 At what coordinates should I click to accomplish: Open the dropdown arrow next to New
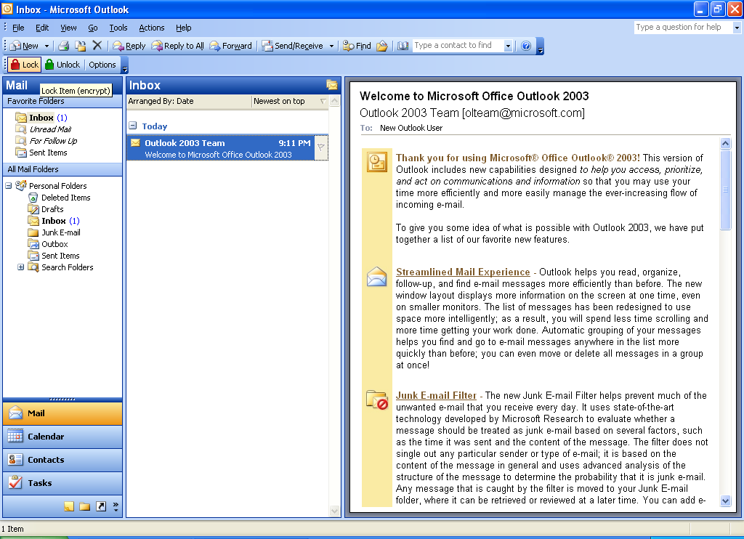coord(46,46)
